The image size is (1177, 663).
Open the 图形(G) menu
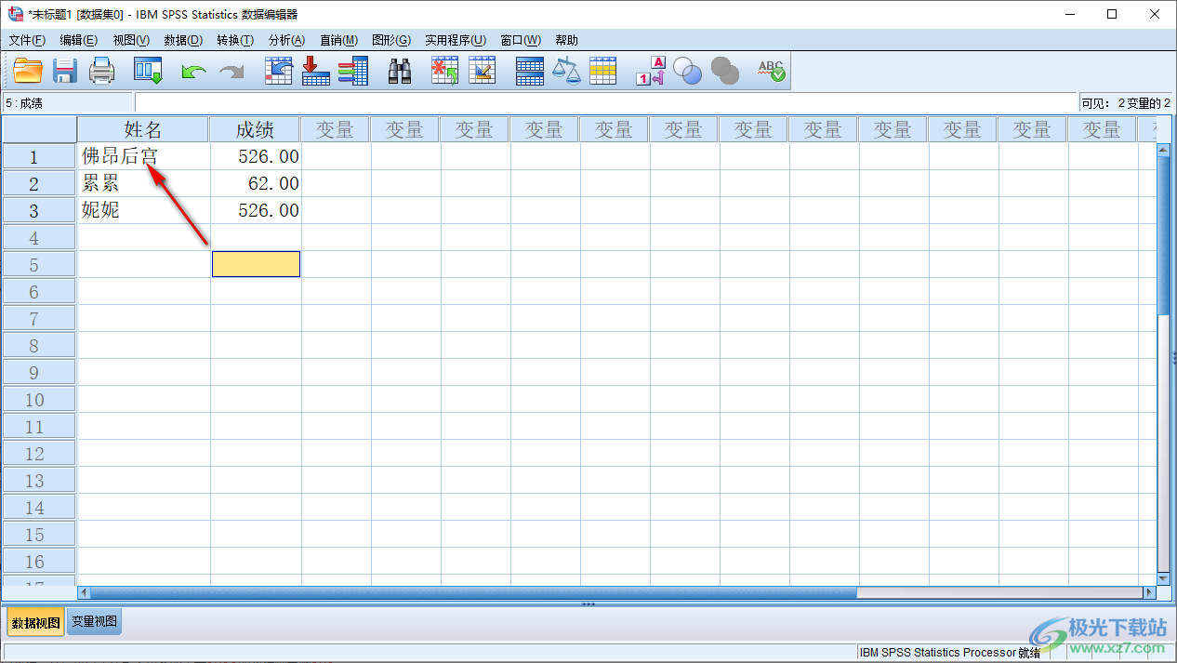390,40
